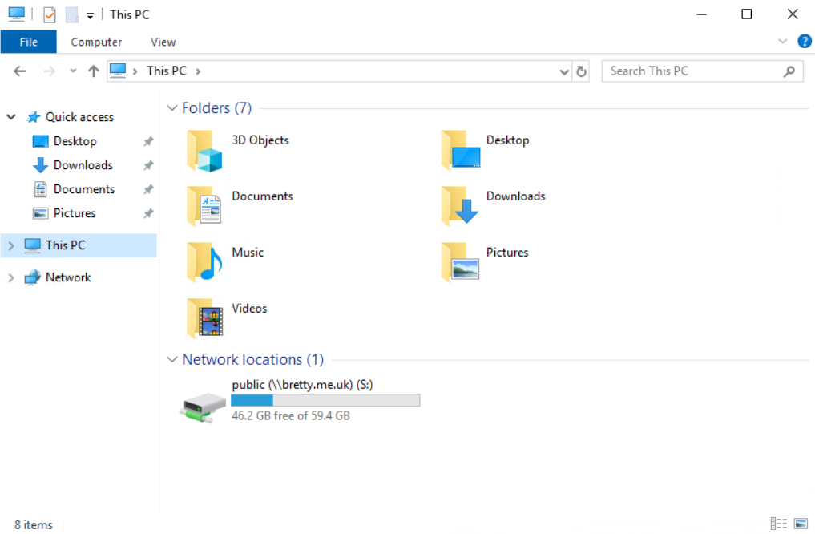The image size is (815, 534).
Task: Switch to details view in status bar
Action: tap(778, 524)
